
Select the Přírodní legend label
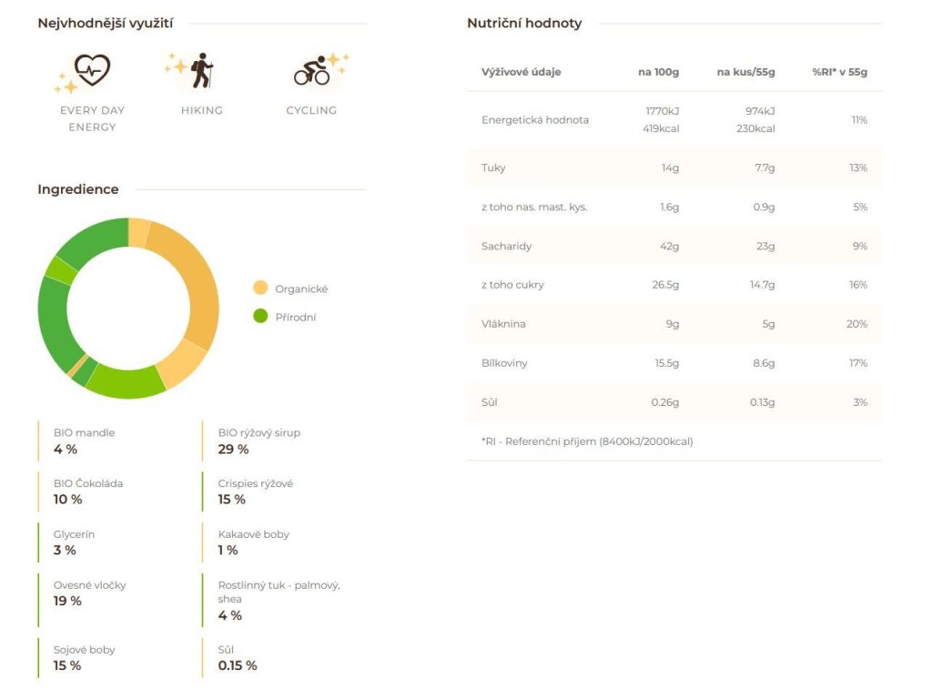click(x=296, y=317)
